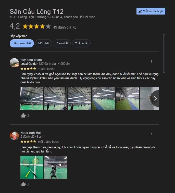Show next photos with the right chevron arrow
This screenshot has height=193, width=175.
(x=155, y=98)
